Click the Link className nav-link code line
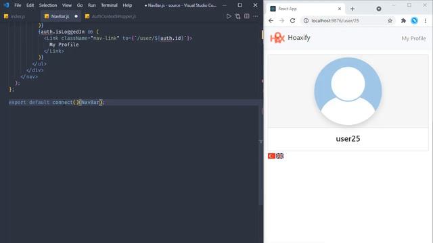The image size is (433, 243). point(118,38)
